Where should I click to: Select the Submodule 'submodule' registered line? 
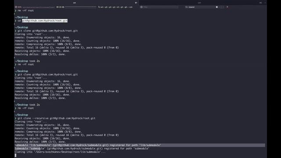click(x=82, y=148)
